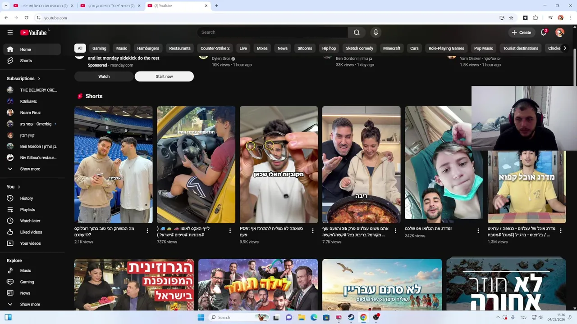Open Playlists in the sidebar

[32, 210]
